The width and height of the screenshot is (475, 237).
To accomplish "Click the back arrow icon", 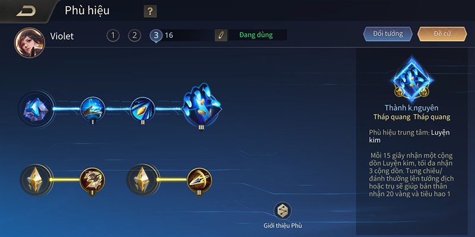I will coord(26,11).
